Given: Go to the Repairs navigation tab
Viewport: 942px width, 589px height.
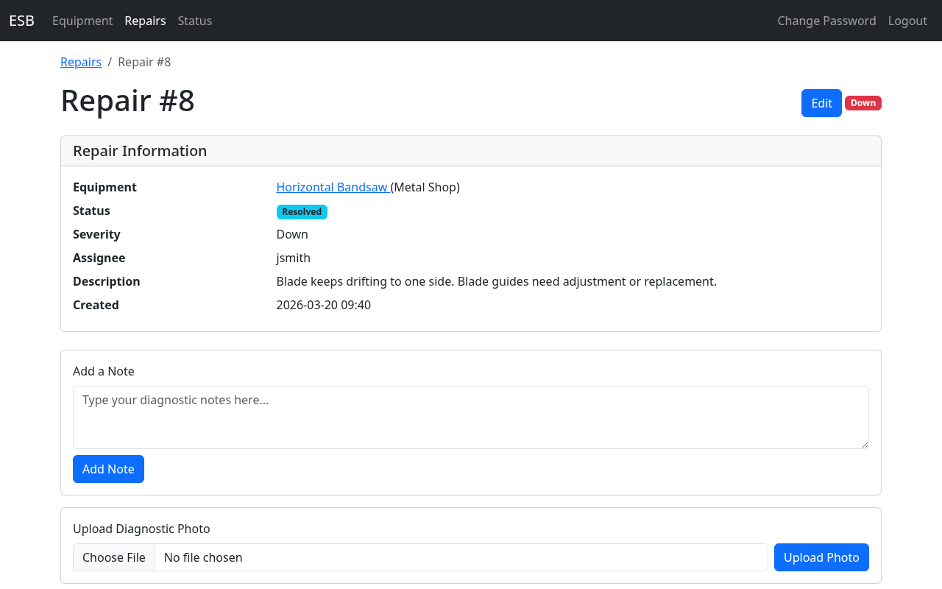Looking at the screenshot, I should pos(145,21).
